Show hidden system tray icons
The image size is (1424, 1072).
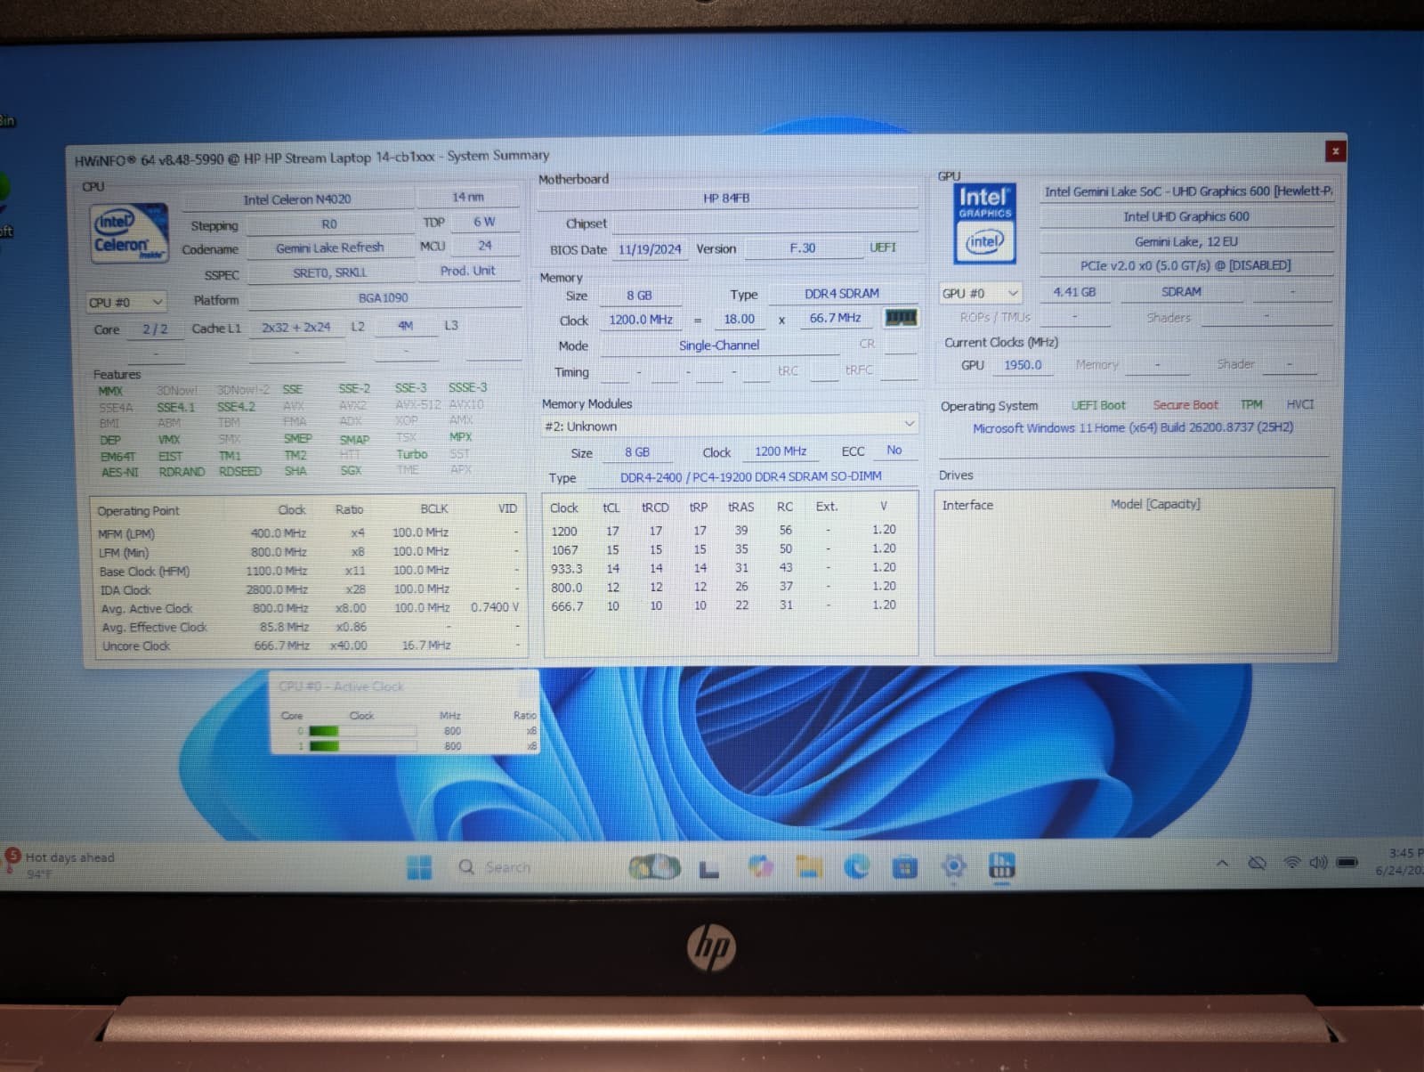(1223, 863)
